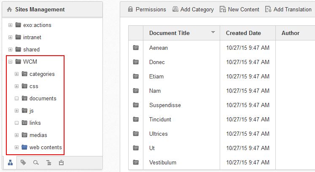Open the tree explorer tab icon

coord(10,163)
